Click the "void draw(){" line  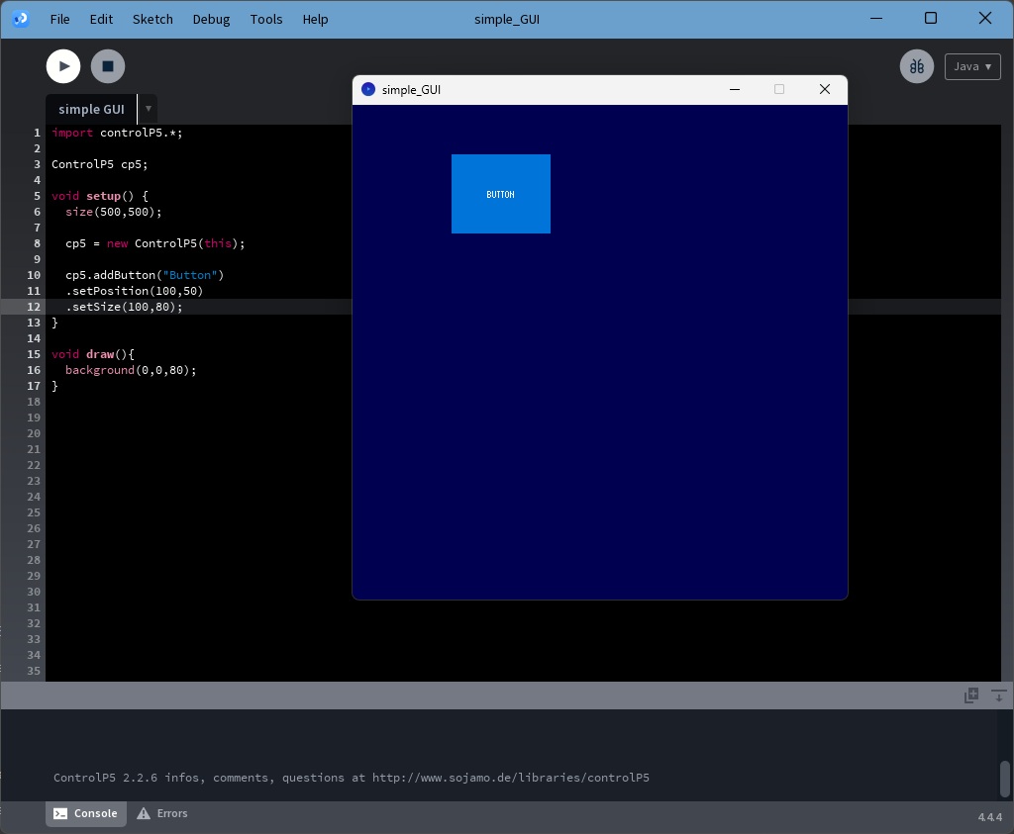(x=93, y=354)
